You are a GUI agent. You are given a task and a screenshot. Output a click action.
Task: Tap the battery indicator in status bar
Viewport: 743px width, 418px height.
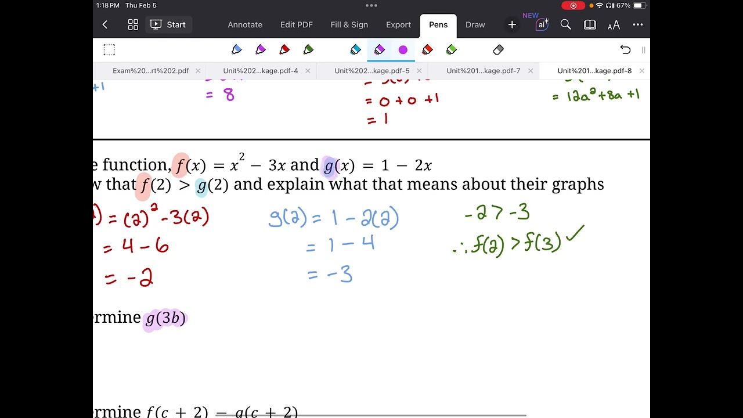click(x=639, y=5)
